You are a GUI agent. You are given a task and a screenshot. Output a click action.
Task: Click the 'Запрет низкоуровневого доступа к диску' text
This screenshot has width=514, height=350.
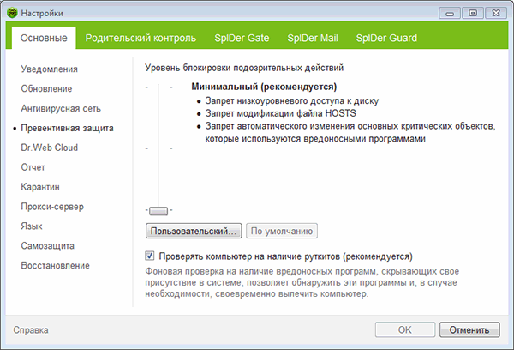292,100
